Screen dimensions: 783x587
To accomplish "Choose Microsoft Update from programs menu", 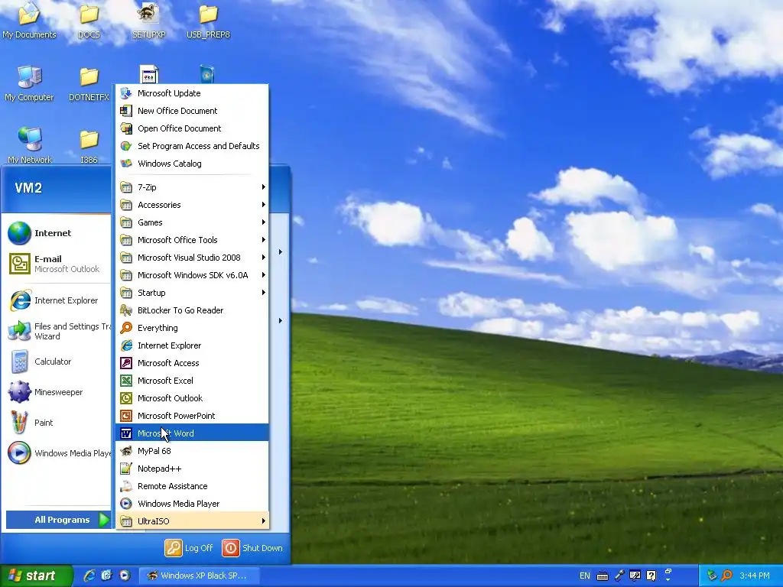I will (192, 92).
